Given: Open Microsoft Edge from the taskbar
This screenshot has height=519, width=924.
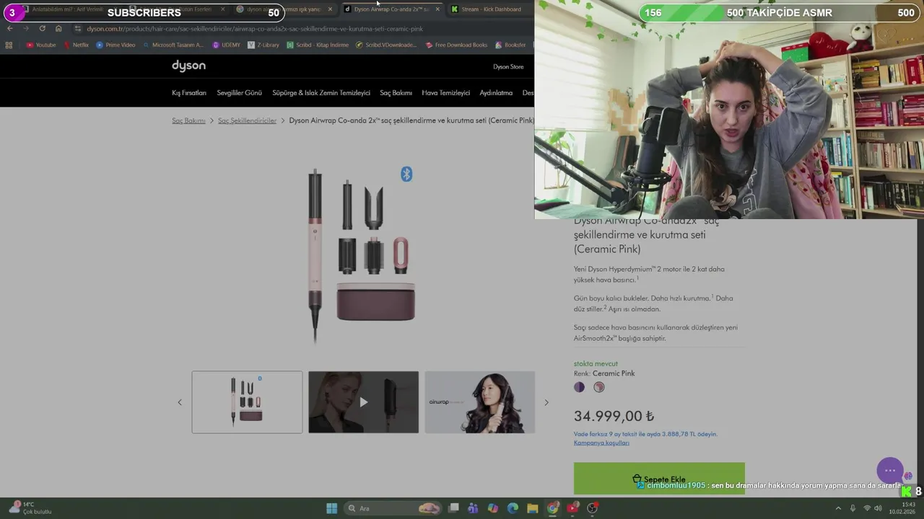Looking at the screenshot, I should click(513, 508).
